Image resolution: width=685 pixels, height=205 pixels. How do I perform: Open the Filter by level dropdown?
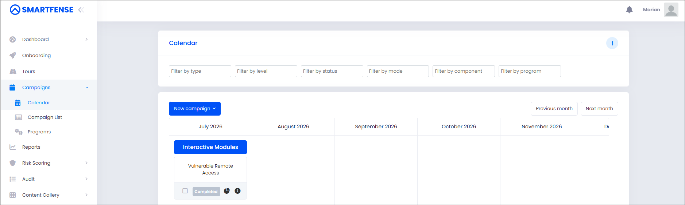pyautogui.click(x=266, y=71)
